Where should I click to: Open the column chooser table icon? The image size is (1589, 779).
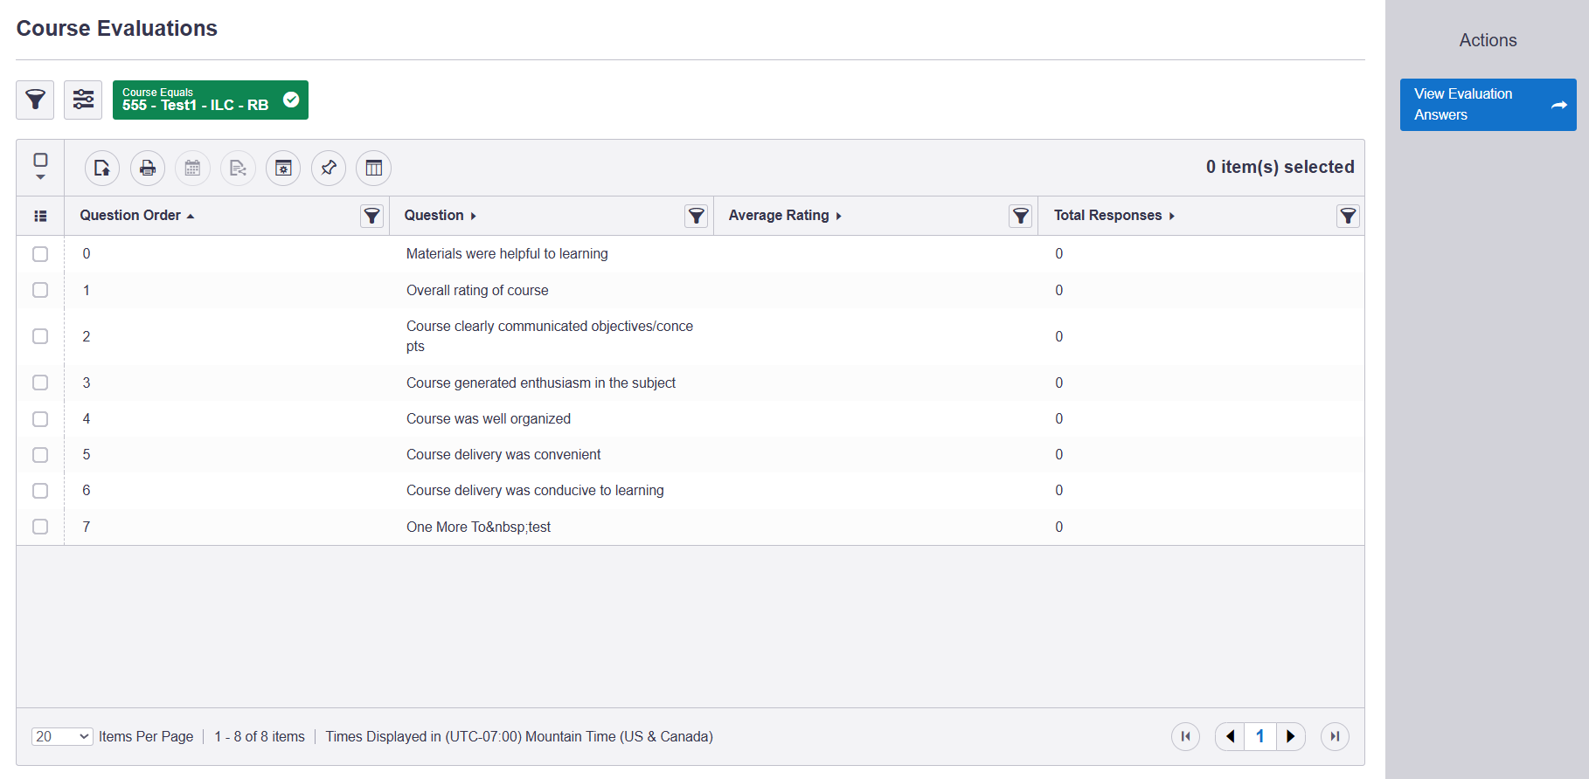click(373, 168)
